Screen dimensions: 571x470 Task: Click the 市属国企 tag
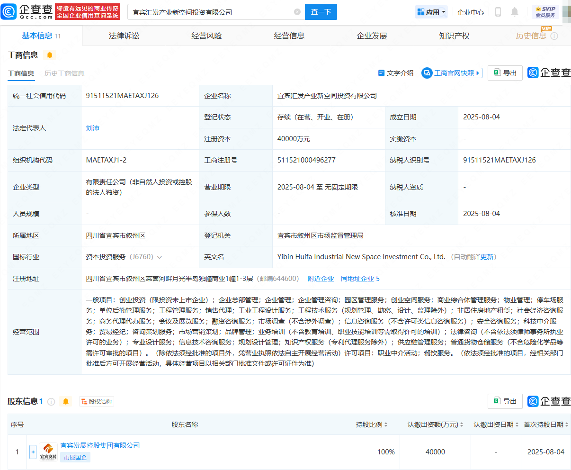pos(75,457)
